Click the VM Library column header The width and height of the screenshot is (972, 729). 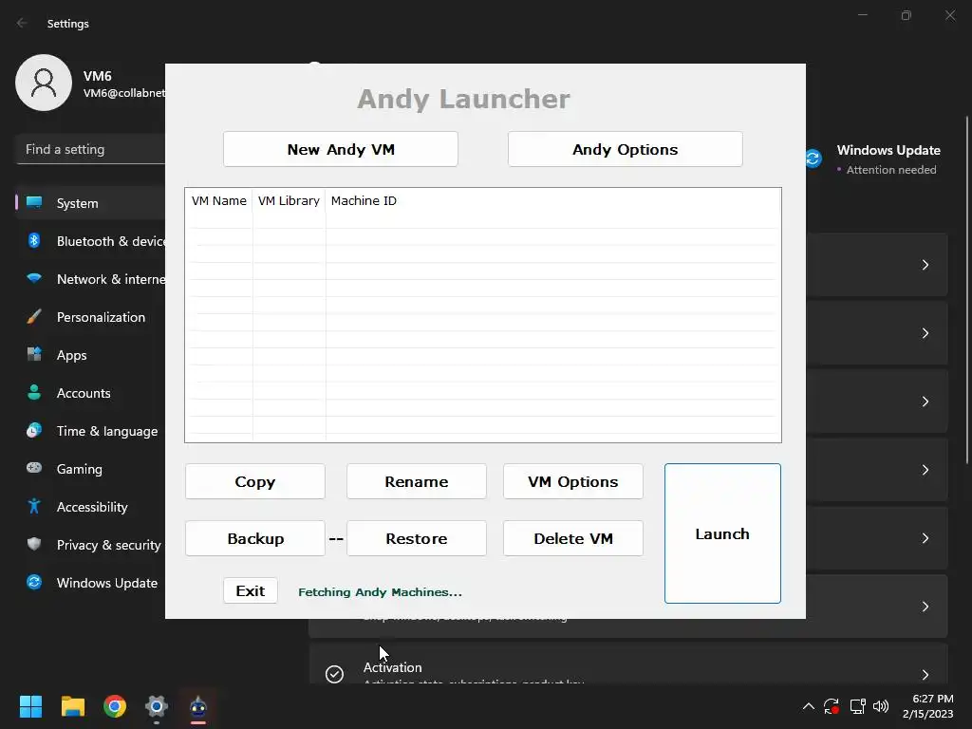tap(289, 201)
